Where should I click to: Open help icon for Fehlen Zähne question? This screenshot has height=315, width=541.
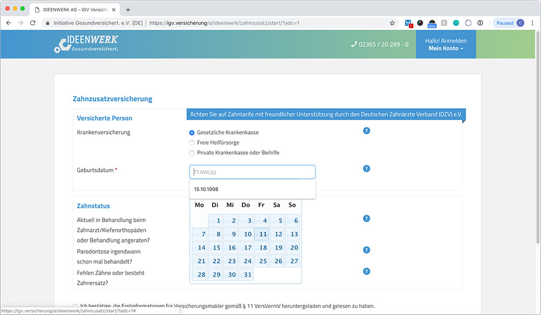pos(366,271)
